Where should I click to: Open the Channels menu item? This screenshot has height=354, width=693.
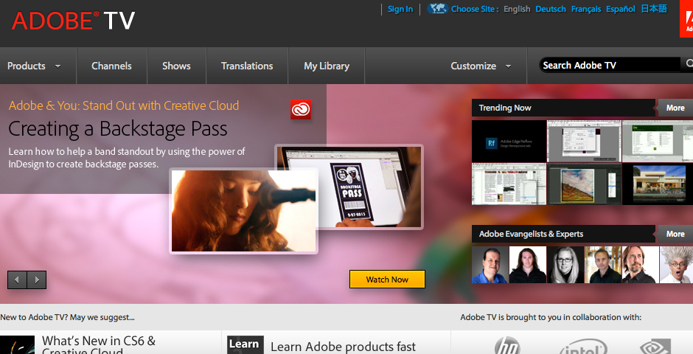[x=111, y=66]
